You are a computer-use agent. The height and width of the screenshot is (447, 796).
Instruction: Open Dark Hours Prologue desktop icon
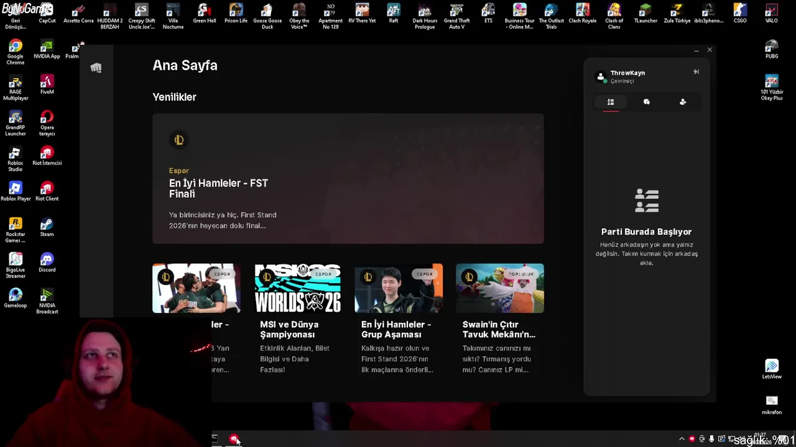425,16
